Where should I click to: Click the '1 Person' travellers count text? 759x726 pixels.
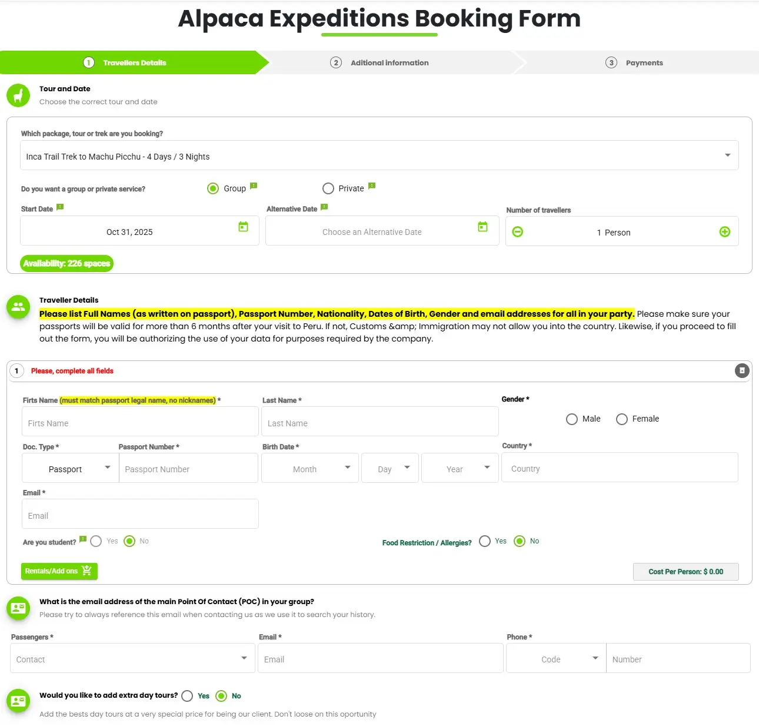(x=614, y=233)
